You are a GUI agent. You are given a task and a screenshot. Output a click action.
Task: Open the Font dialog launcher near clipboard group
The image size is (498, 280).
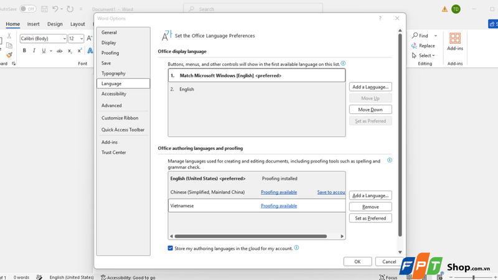(14, 63)
